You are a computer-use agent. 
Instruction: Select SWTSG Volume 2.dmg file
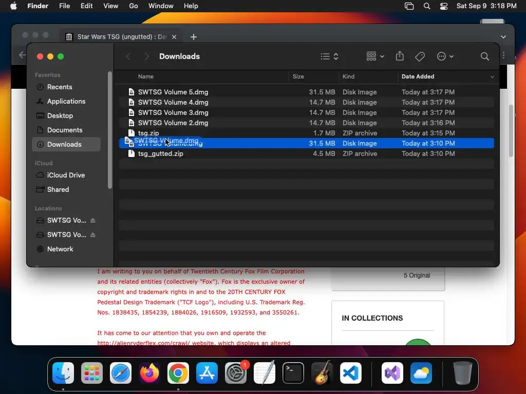(x=306, y=123)
